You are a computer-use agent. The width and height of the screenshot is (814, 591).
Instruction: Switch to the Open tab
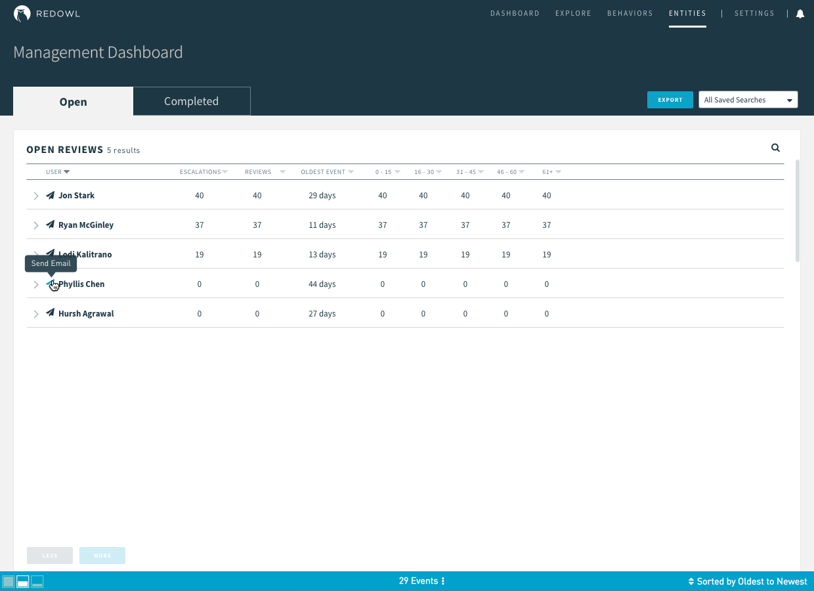[x=73, y=101]
